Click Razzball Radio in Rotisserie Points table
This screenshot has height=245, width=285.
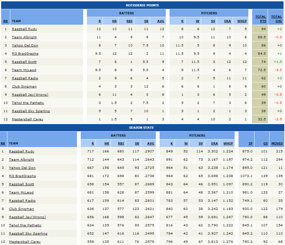coord(25,78)
